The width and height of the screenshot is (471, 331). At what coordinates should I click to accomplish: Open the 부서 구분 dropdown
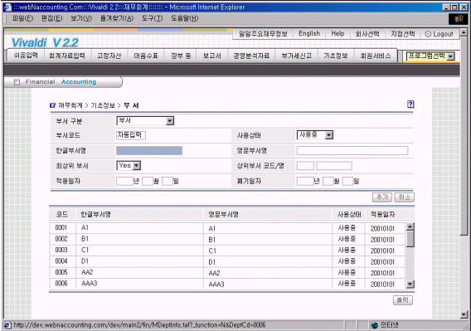(x=145, y=121)
